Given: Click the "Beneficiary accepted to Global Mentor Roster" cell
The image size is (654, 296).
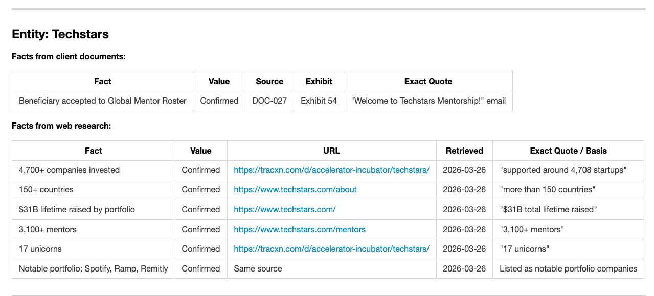Looking at the screenshot, I should point(102,101).
